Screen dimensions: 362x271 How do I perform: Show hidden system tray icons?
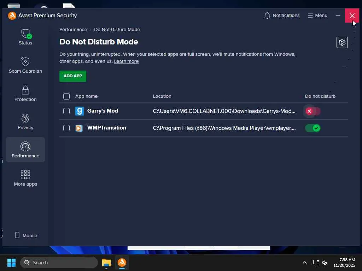pos(305,263)
